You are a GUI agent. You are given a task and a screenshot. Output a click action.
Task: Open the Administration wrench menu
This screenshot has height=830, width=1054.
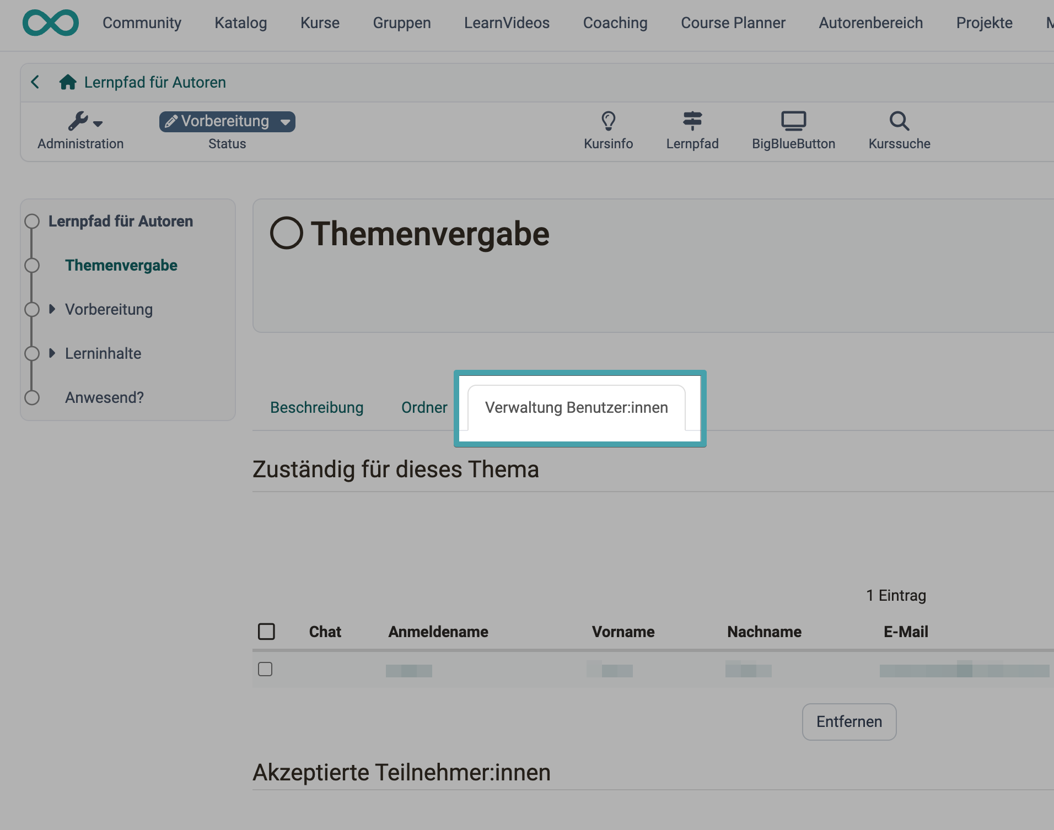[80, 131]
